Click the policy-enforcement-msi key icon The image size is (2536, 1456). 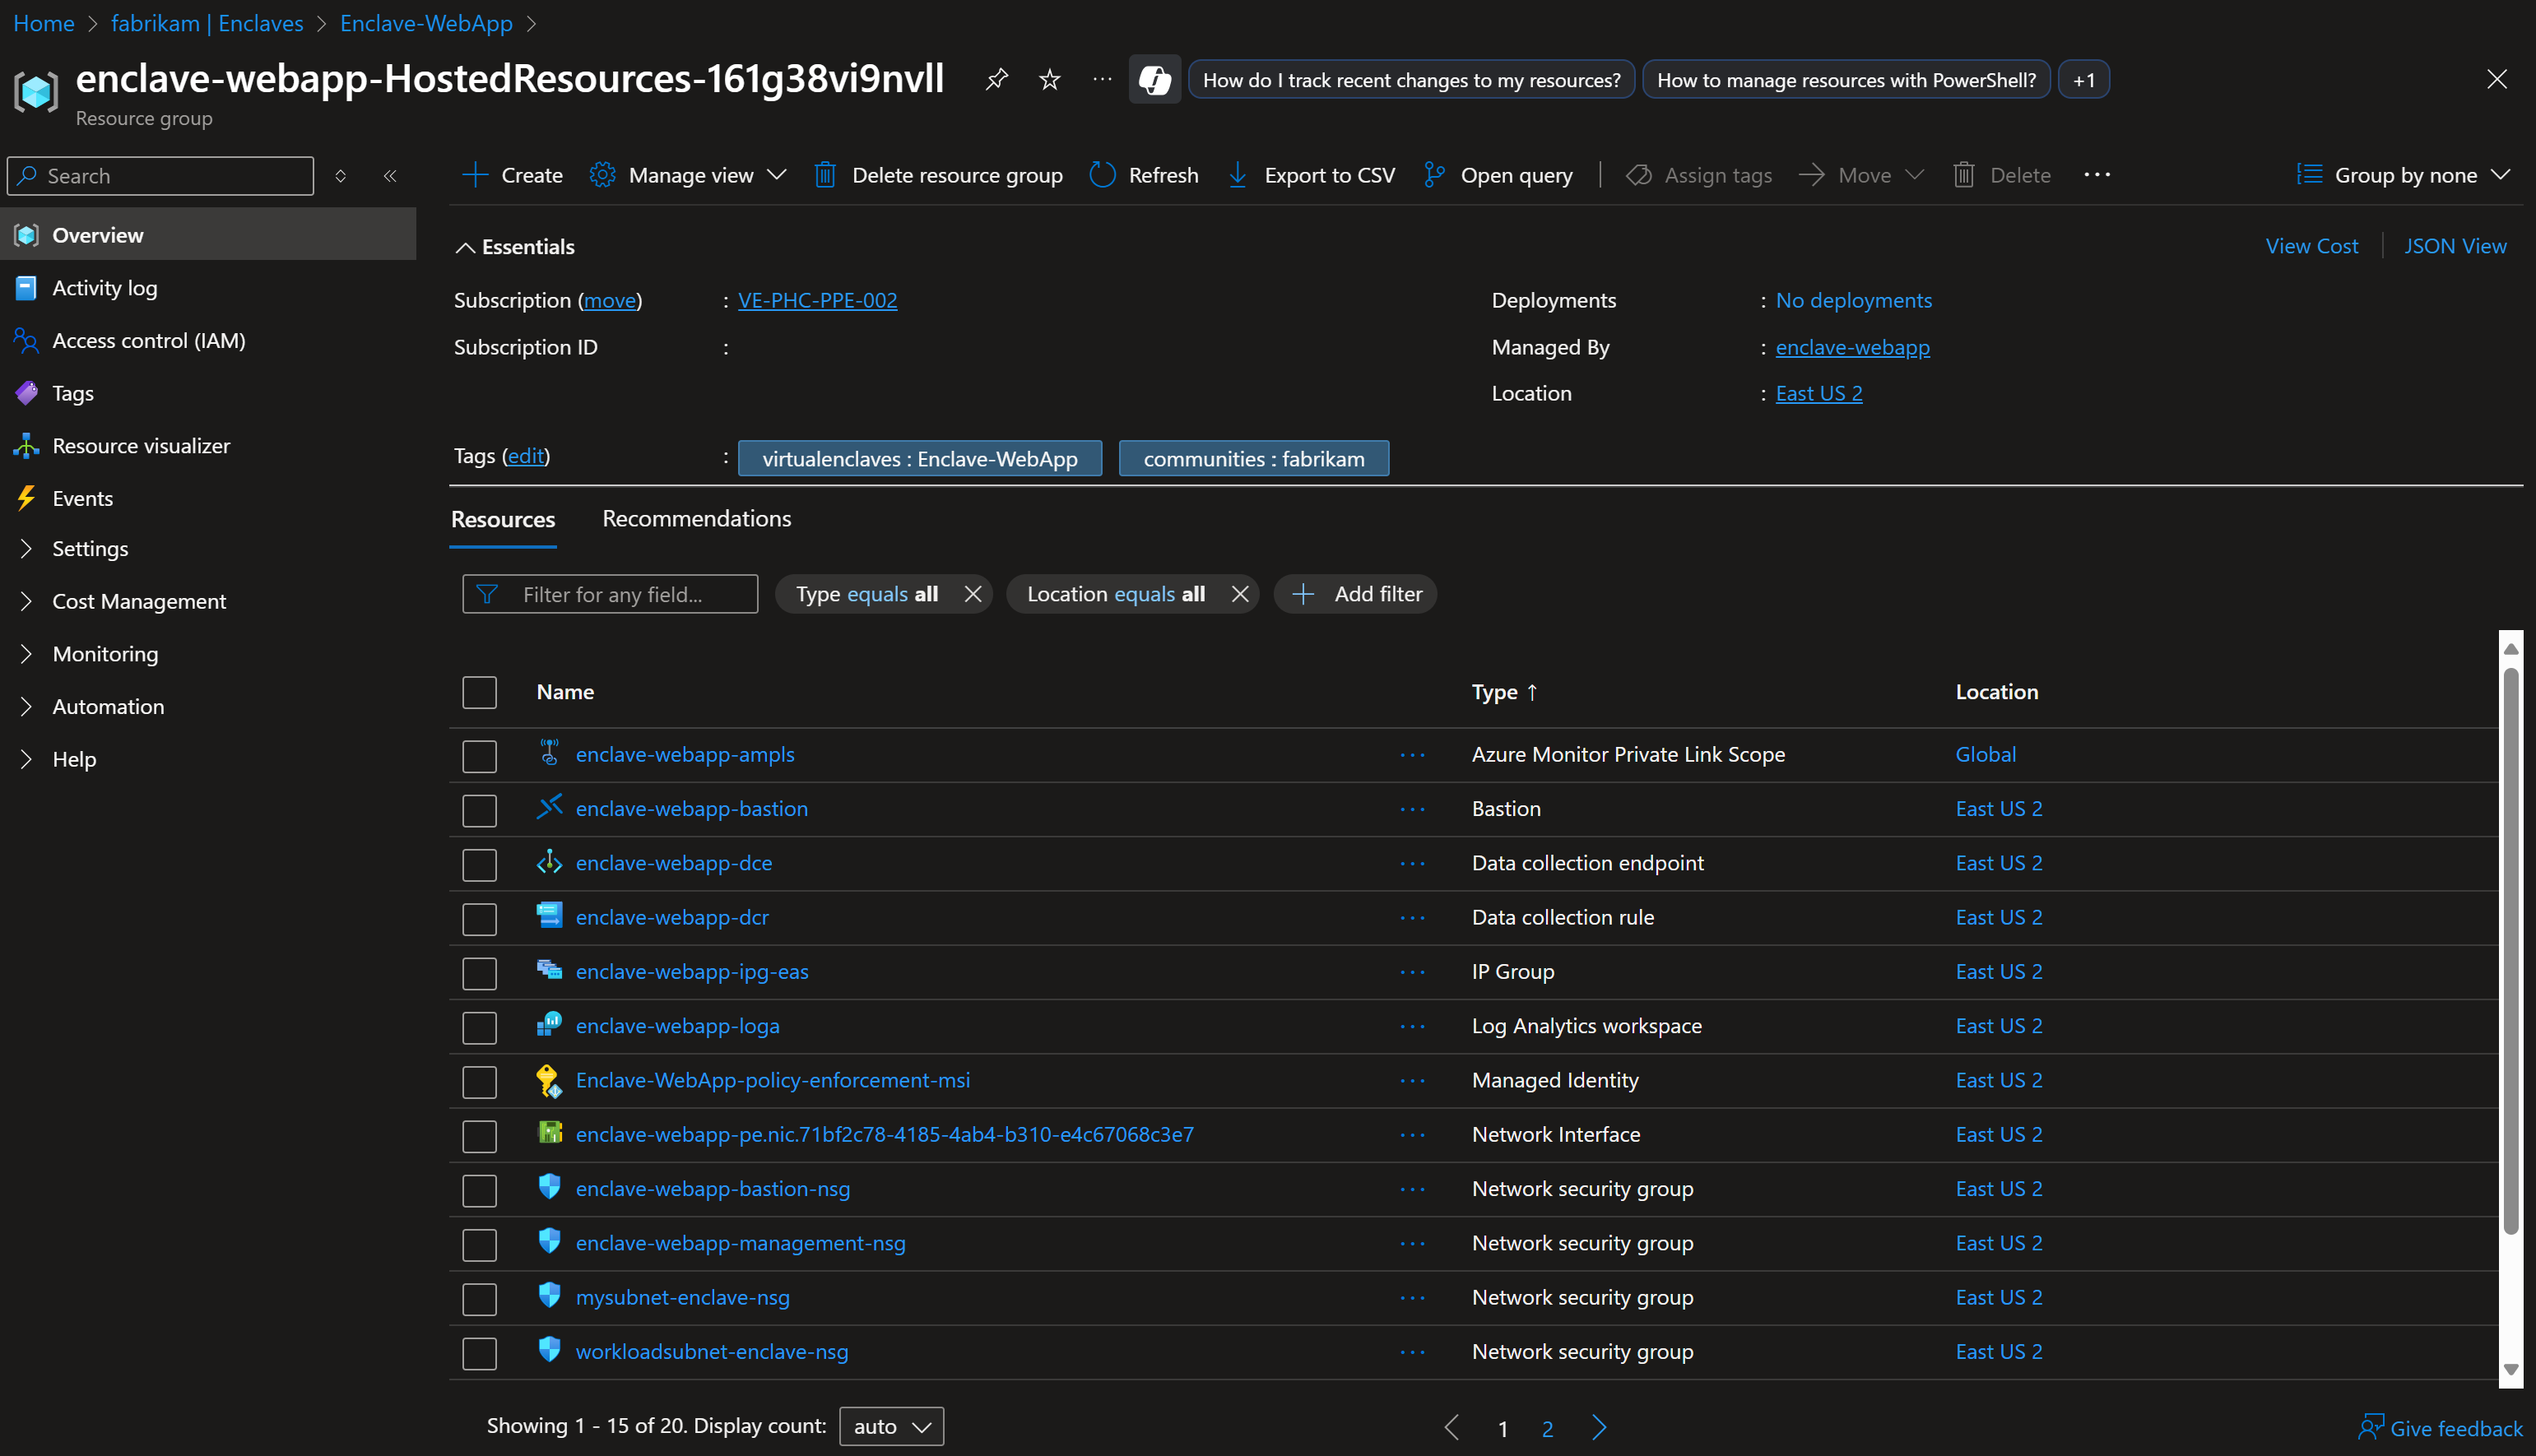tap(549, 1079)
